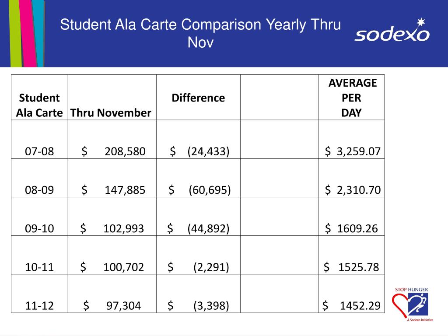Screen dimensions: 448x336
Task: Click the $ 1609.26 average value
Action: [351, 228]
